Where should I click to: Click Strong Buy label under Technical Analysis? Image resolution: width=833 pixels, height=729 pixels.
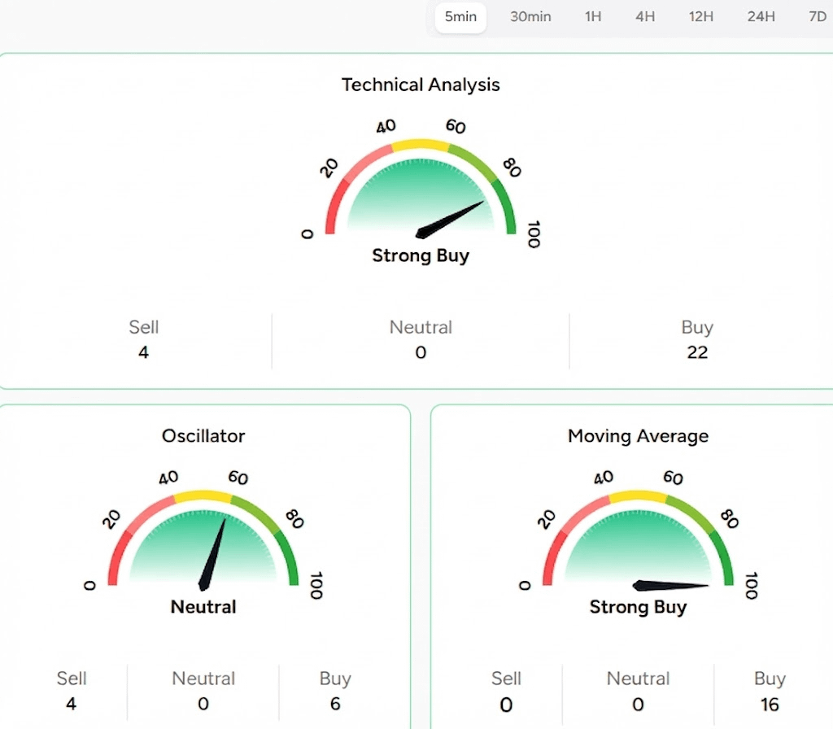[421, 255]
